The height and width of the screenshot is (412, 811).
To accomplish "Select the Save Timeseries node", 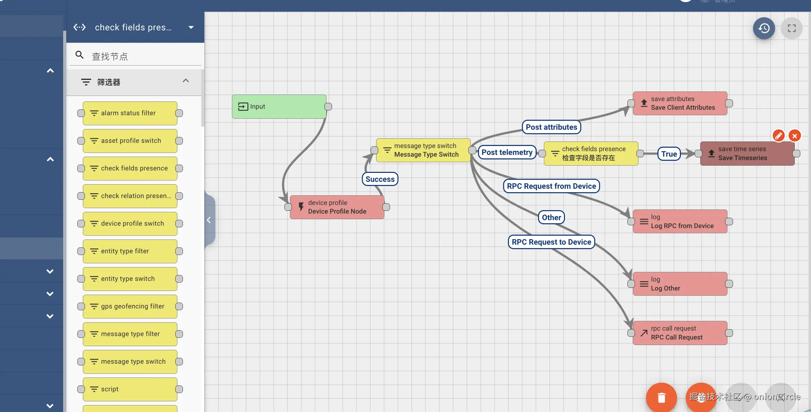I will 747,154.
